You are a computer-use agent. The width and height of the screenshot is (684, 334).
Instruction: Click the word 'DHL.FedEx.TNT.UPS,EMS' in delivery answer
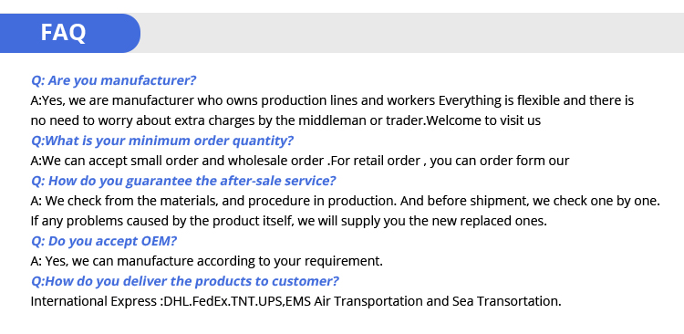(x=237, y=302)
